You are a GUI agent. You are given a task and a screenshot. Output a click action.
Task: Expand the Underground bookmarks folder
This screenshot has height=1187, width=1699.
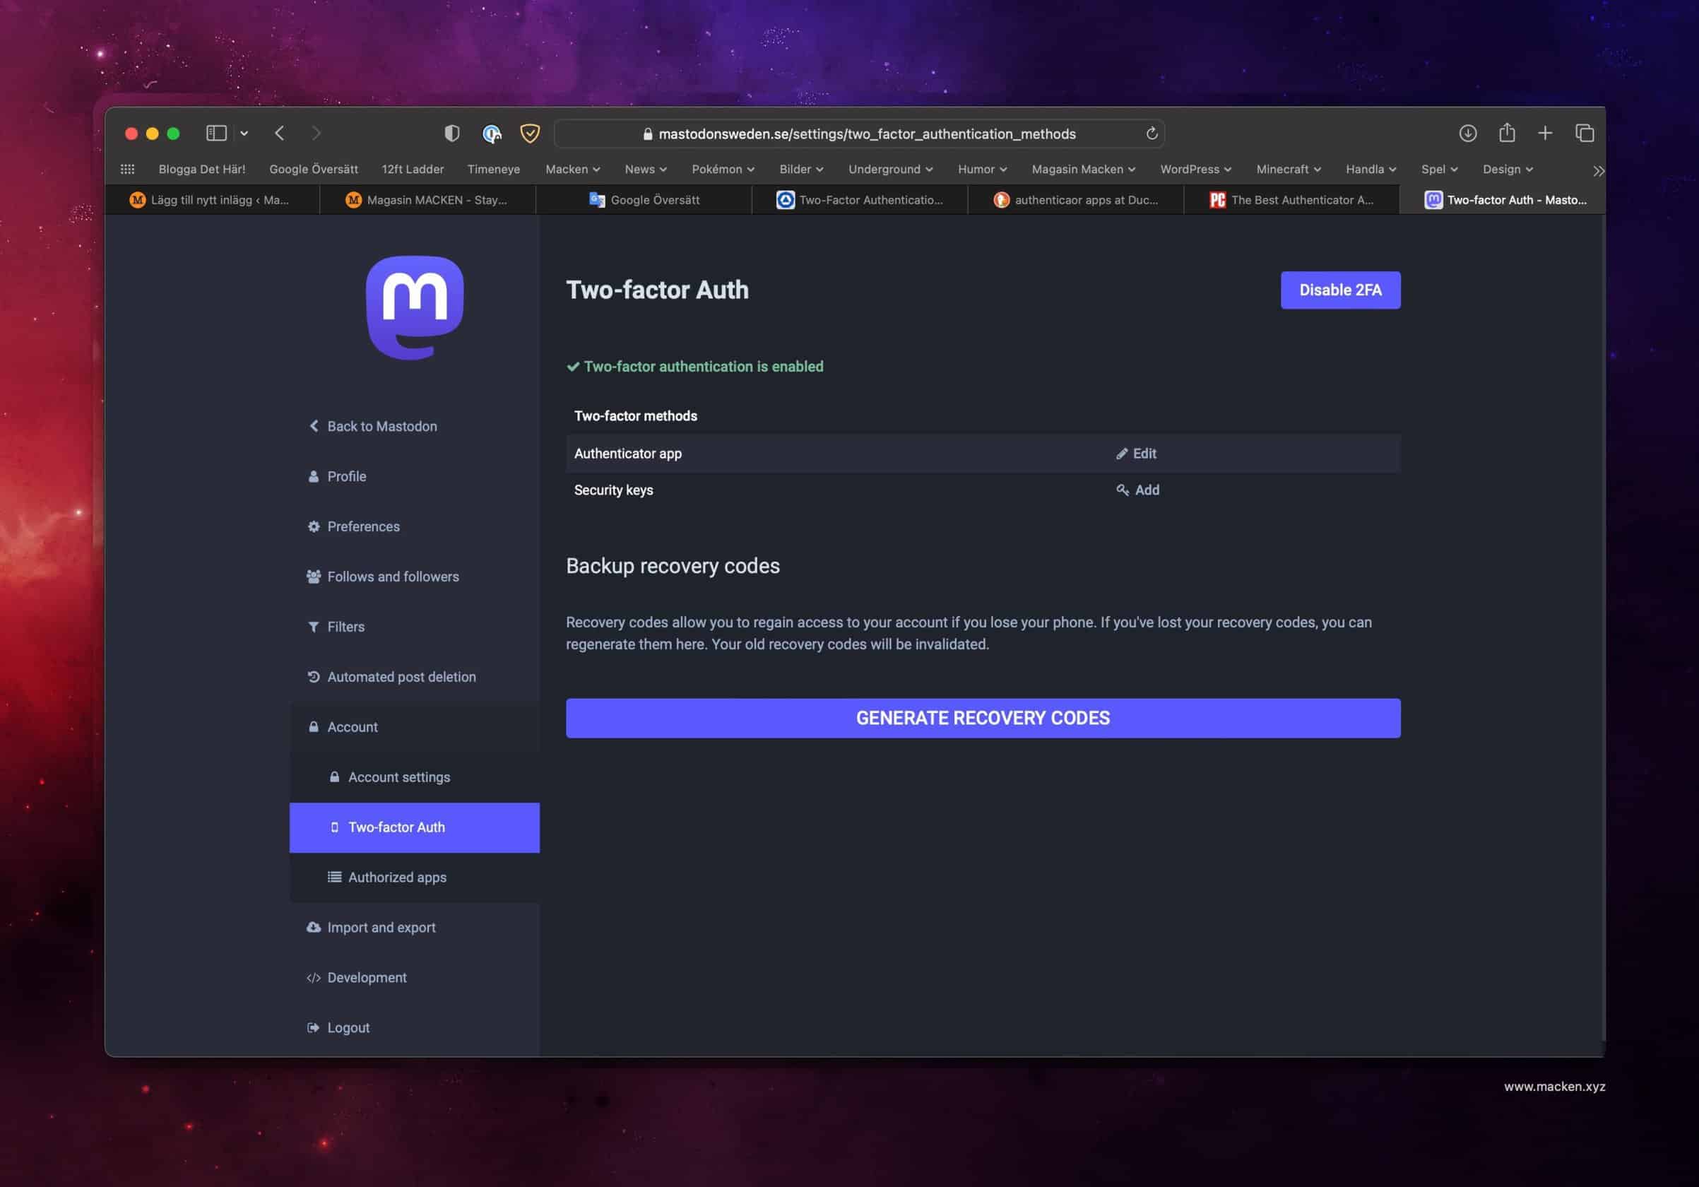pyautogui.click(x=890, y=170)
